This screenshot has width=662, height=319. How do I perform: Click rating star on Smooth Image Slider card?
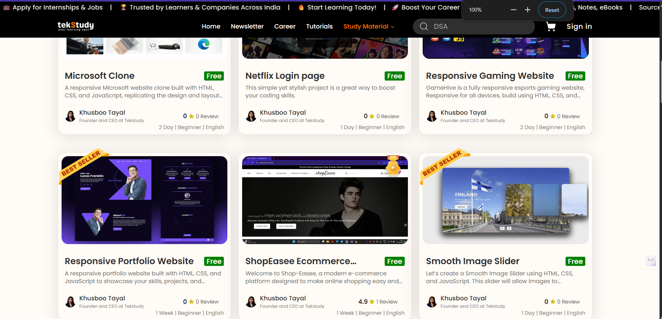(x=553, y=302)
